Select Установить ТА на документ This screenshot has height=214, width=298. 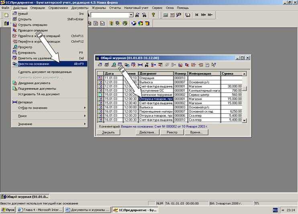pyautogui.click(x=49, y=94)
